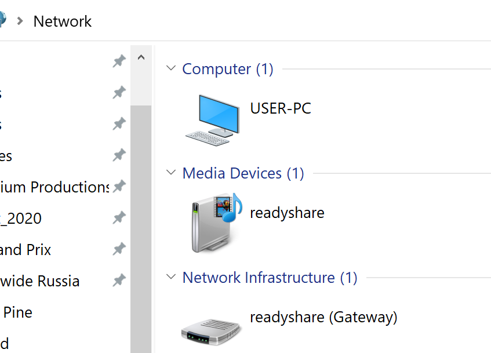
Task: Click the pin icon beside _2020 folder
Action: pos(119,218)
